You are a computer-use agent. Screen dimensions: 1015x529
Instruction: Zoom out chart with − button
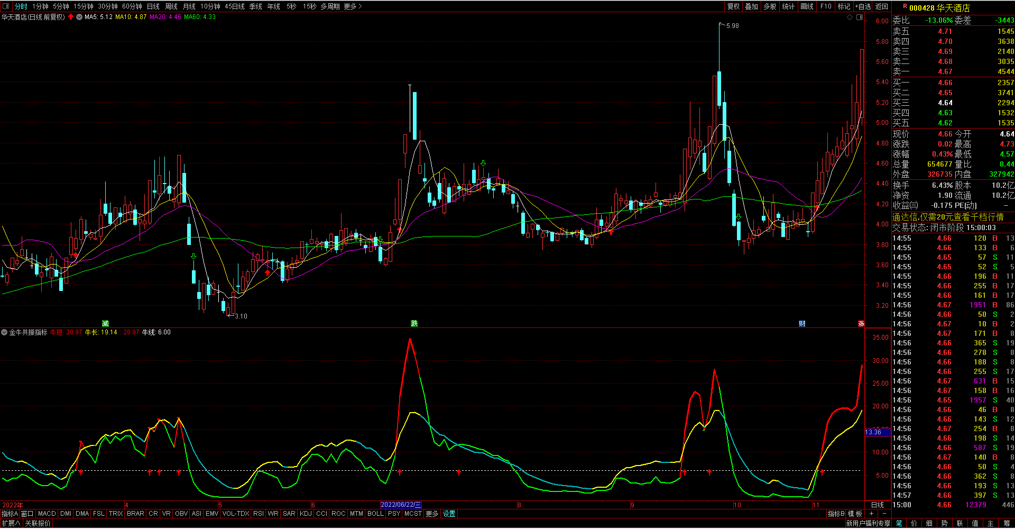[884, 514]
